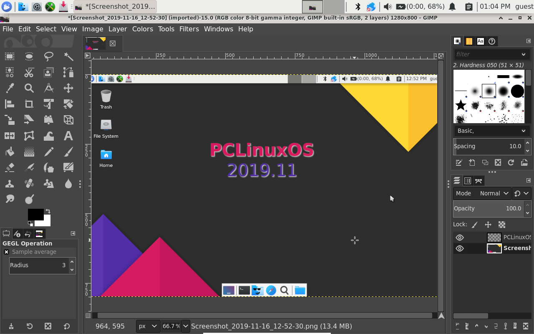534x334 pixels.
Task: Select the Clone tool
Action: tap(9, 183)
